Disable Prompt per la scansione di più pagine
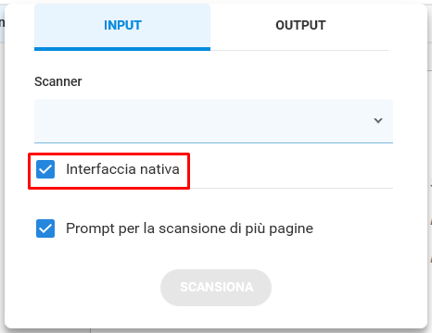The height and width of the screenshot is (333, 432). [x=45, y=228]
